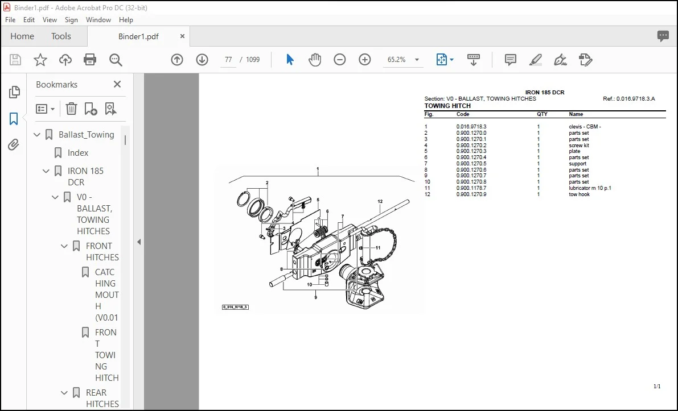The width and height of the screenshot is (678, 411).
Task: Delete the selected bookmark with trash icon
Action: [x=71, y=109]
